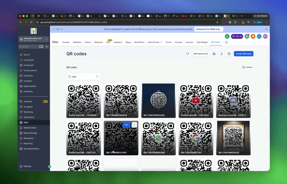This screenshot has height=184, width=287.
Task: Reload page with browser refresh icon
Action: pyautogui.click(x=31, y=22)
